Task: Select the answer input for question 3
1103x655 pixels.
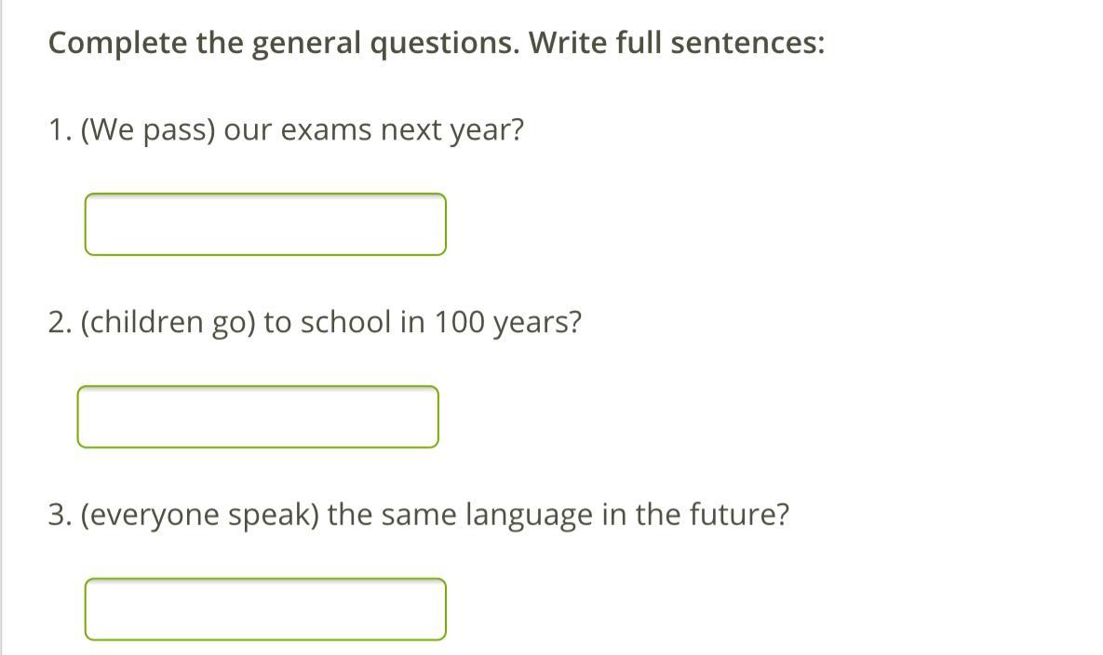Action: pyautogui.click(x=265, y=609)
